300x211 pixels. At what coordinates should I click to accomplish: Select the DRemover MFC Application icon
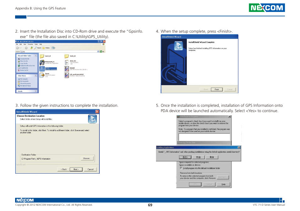tap(42, 62)
